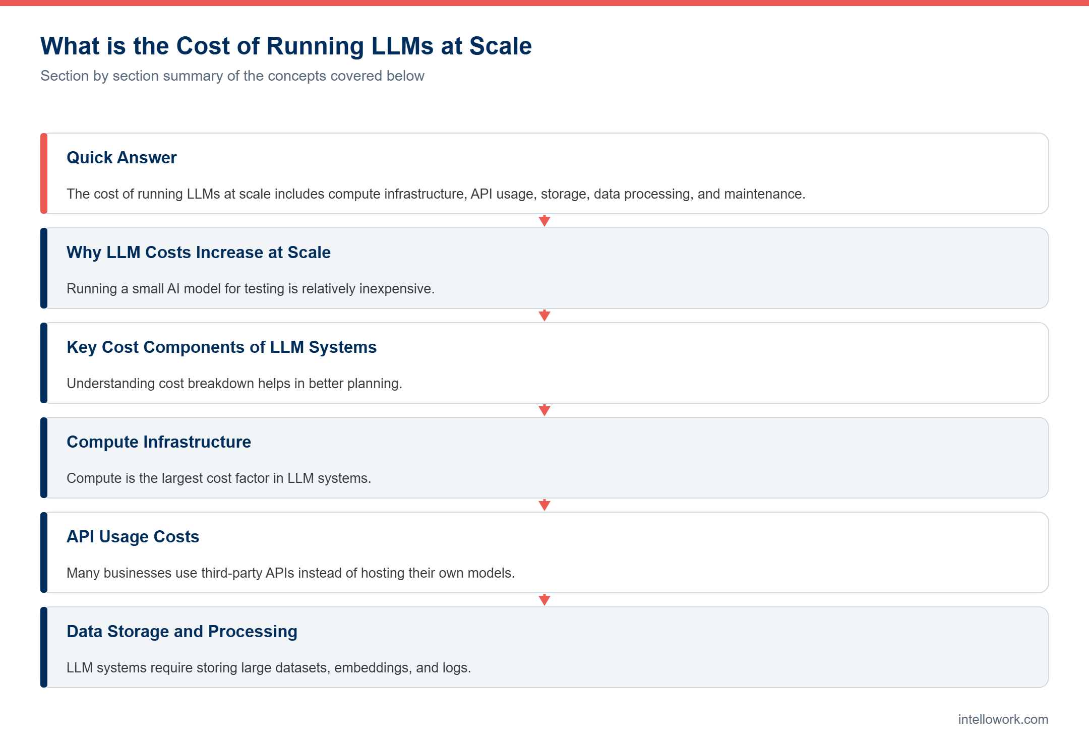This screenshot has width=1089, height=744.
Task: Select the 'Data Storage and Processing' heading
Action: [182, 632]
